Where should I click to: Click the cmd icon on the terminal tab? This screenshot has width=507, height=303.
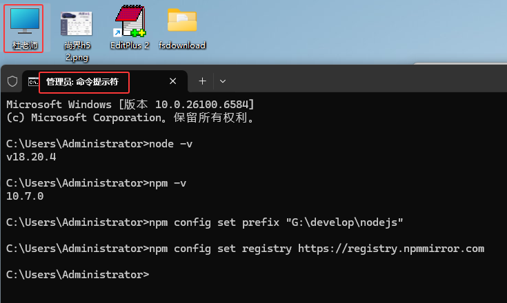click(x=33, y=81)
